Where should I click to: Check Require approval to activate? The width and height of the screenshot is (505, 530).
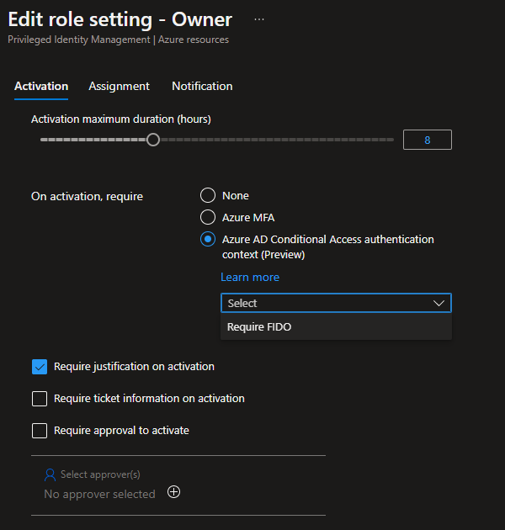click(x=40, y=431)
